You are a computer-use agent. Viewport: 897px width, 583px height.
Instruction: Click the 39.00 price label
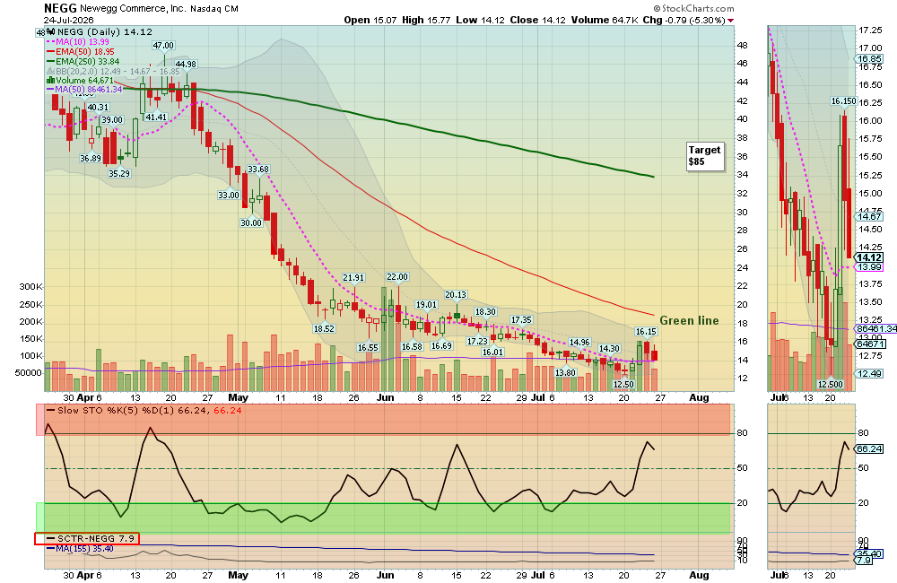point(112,120)
